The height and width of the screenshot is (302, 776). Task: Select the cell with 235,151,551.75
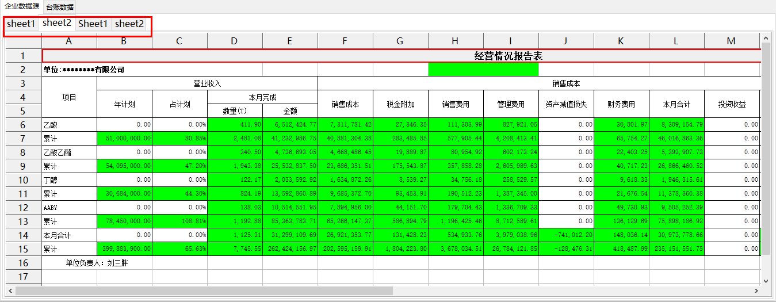pyautogui.click(x=676, y=249)
